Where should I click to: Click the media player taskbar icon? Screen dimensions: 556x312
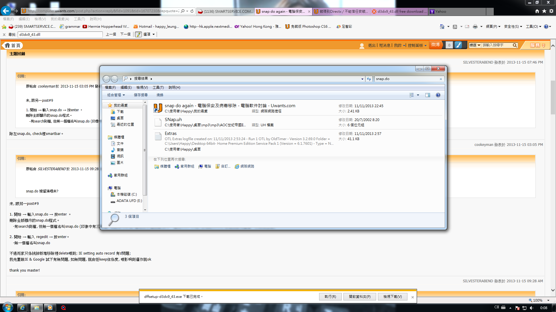50,308
